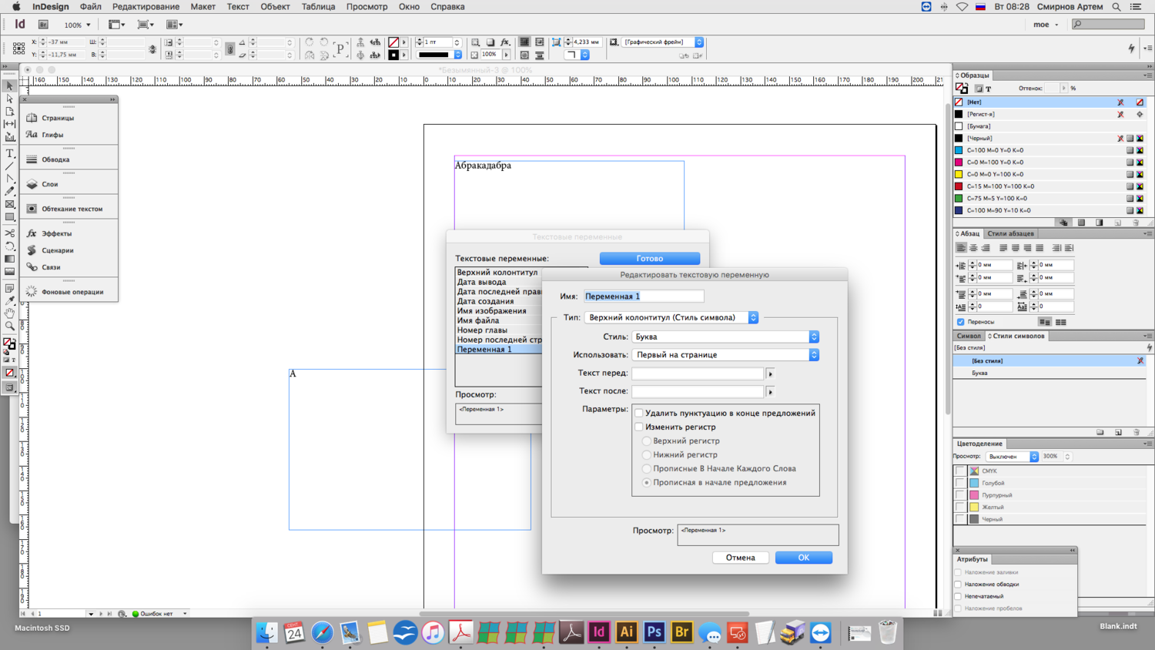
Task: Click the Illustrator icon in the Dock
Action: point(626,632)
